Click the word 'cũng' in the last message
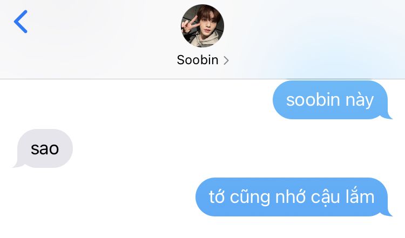 (x=250, y=197)
